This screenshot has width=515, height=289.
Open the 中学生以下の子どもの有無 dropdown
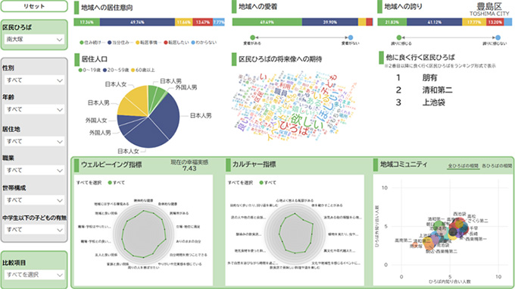(x=34, y=230)
